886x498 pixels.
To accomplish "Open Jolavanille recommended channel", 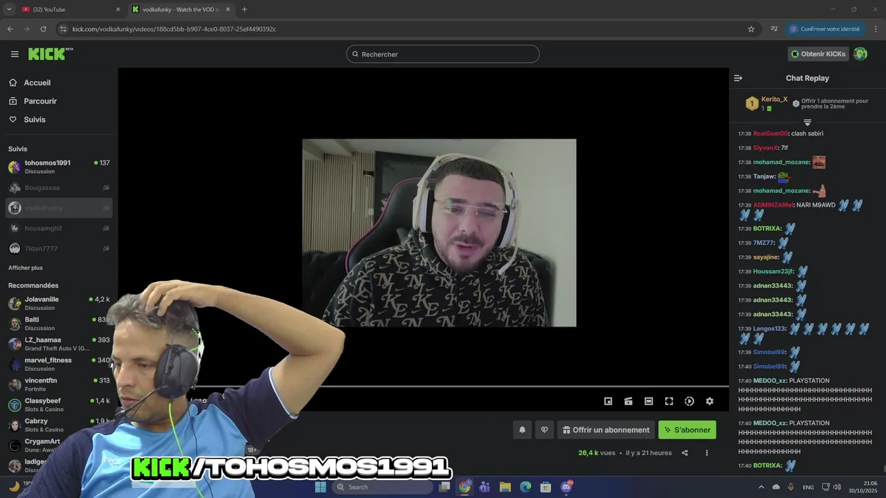I will (x=59, y=303).
